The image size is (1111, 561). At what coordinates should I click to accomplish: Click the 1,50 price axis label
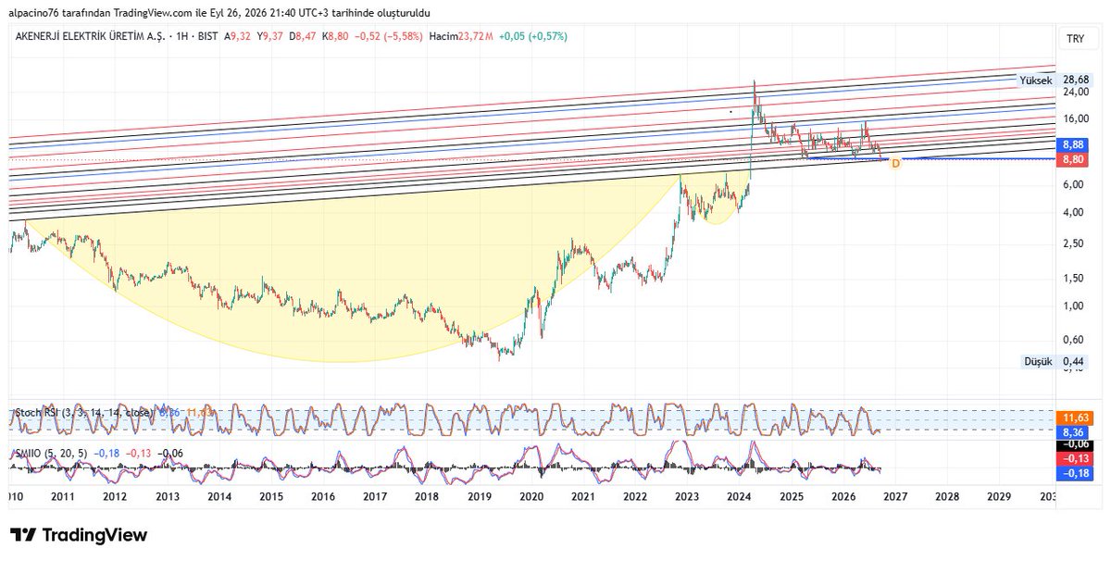coord(1074,278)
